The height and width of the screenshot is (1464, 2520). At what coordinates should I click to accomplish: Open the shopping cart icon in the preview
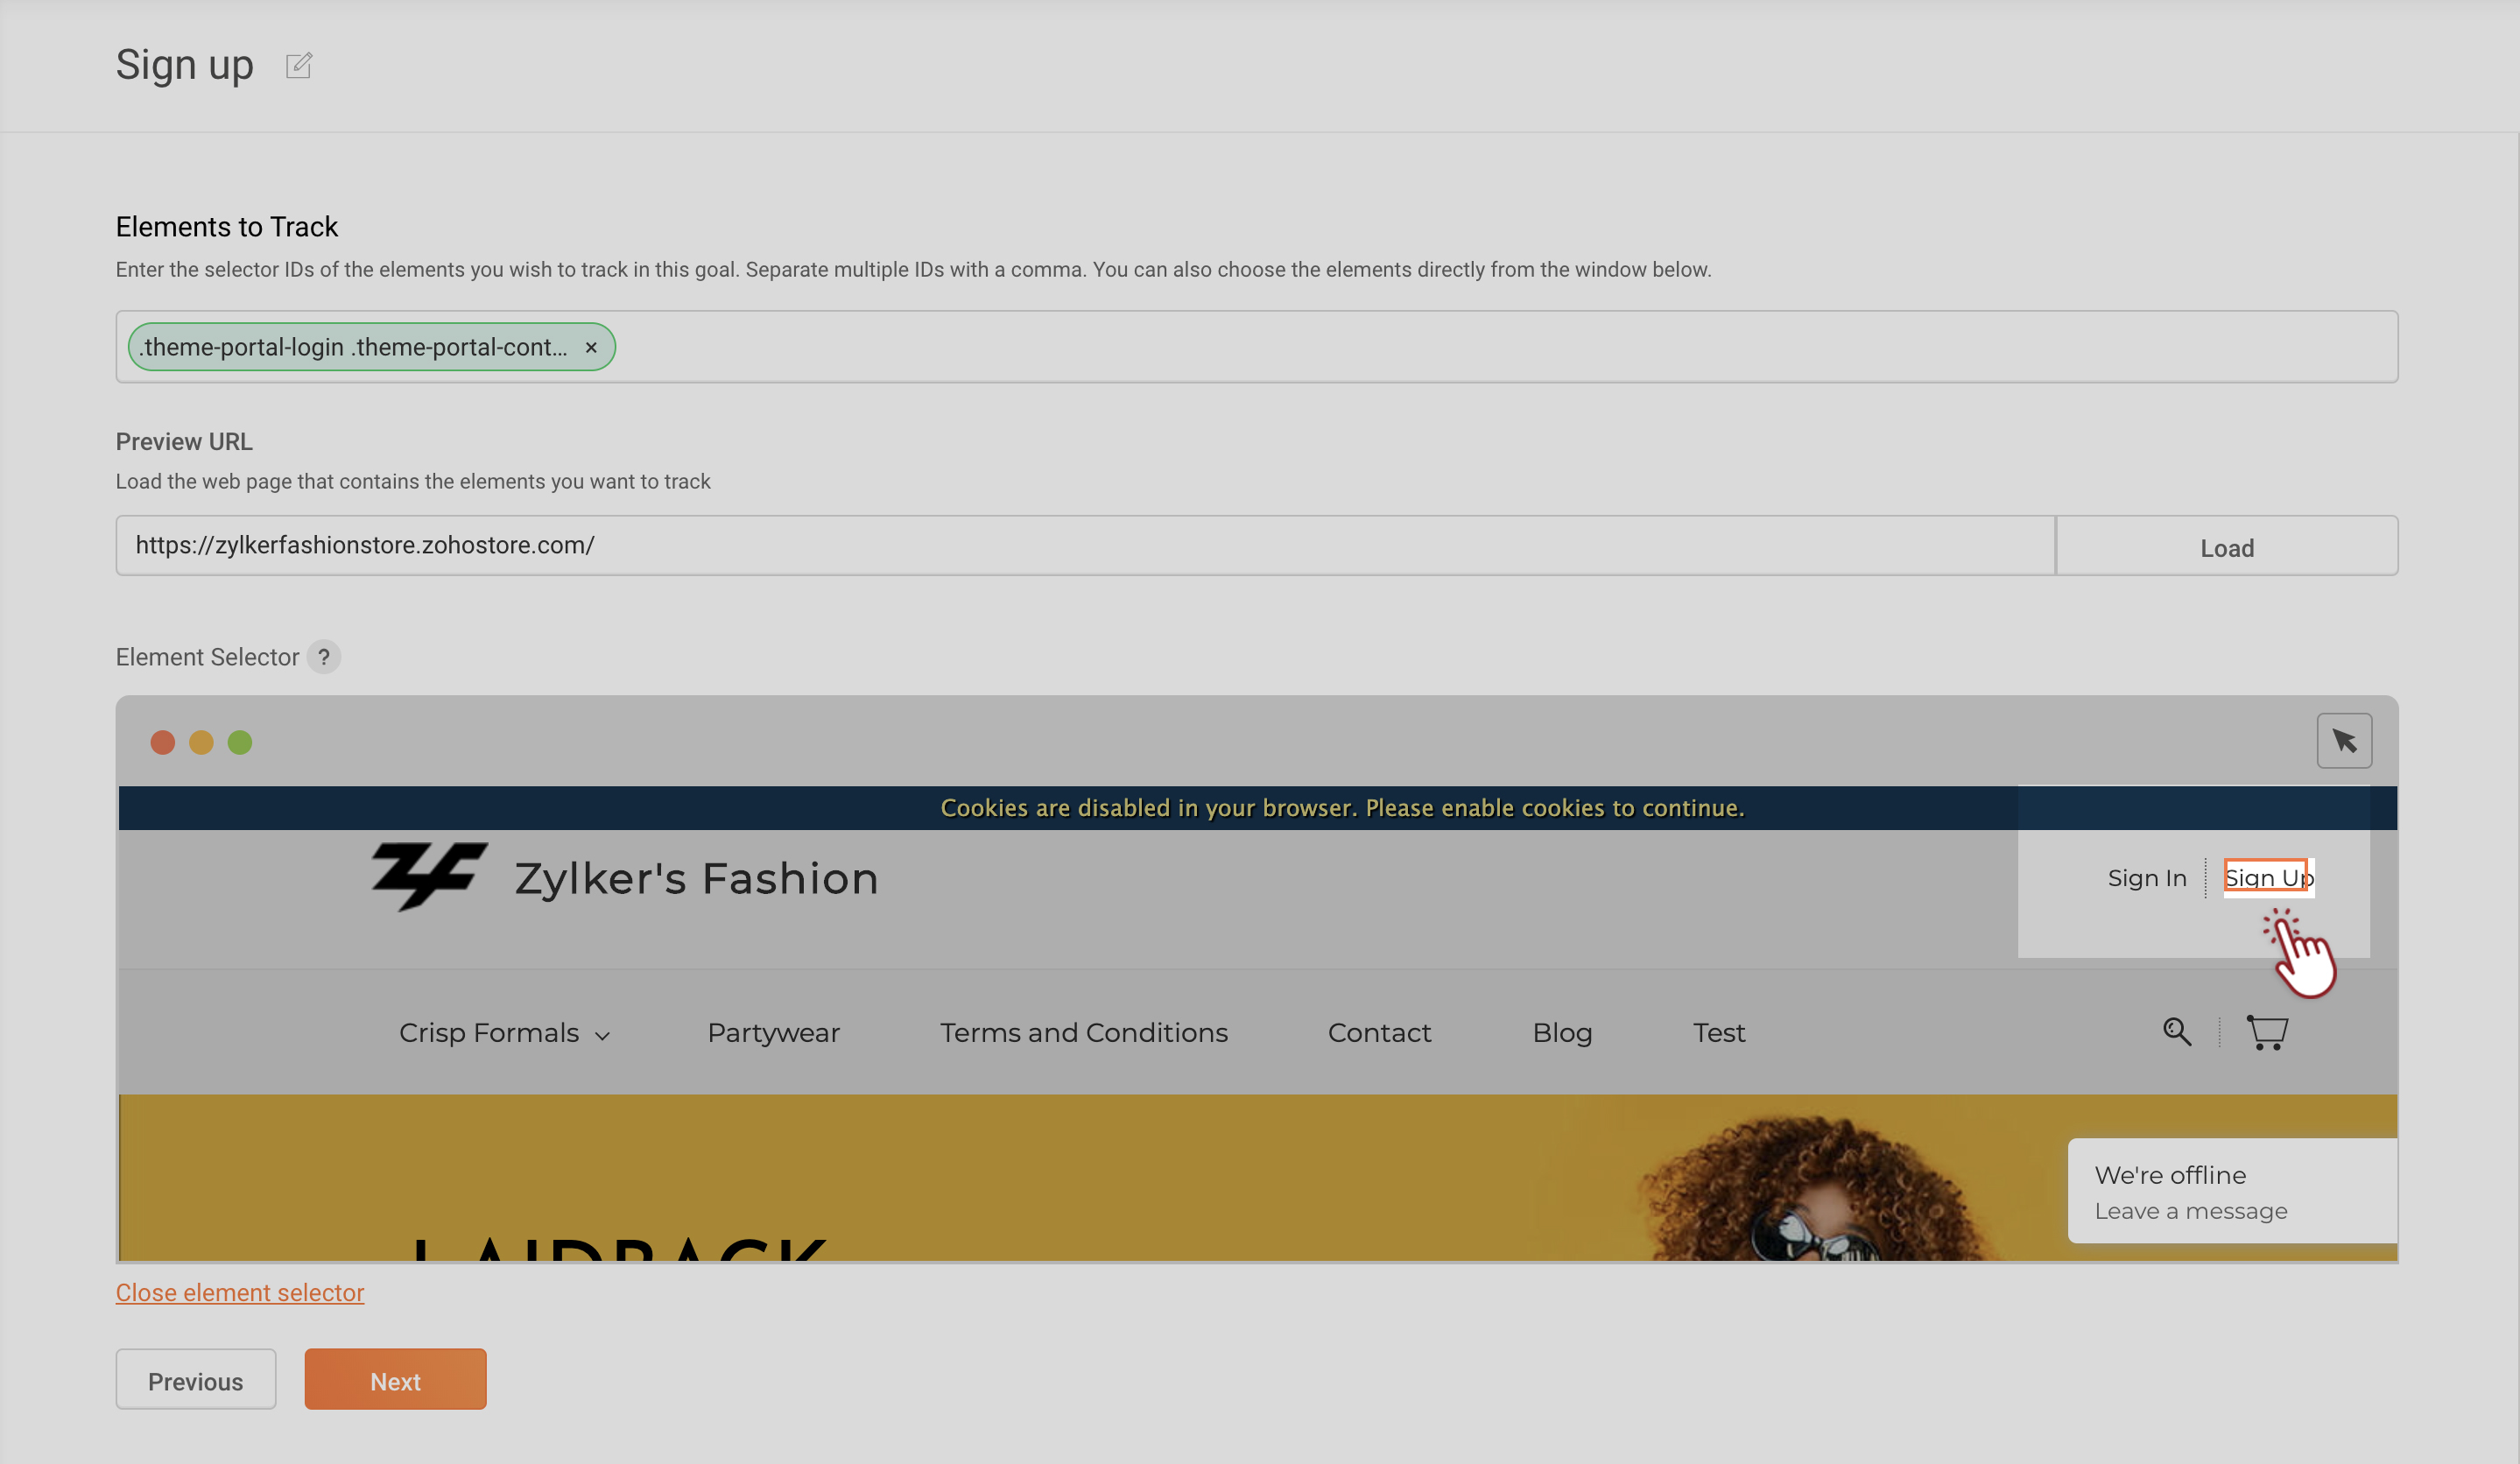(2266, 1031)
